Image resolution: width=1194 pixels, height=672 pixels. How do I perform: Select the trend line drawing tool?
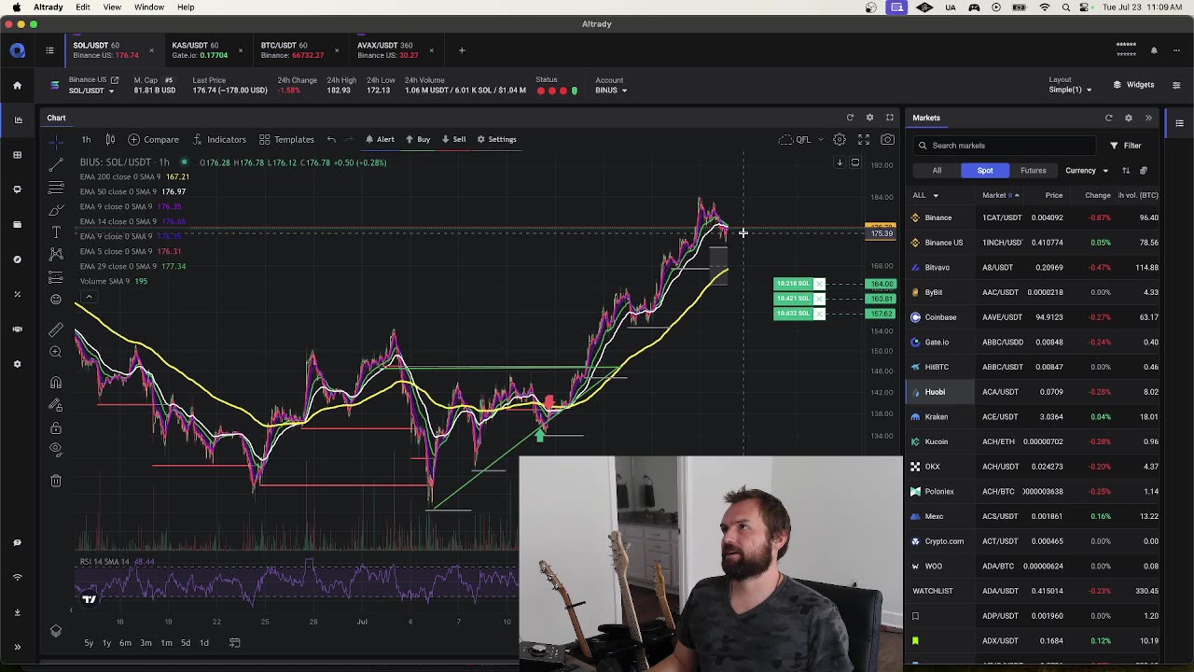[56, 164]
